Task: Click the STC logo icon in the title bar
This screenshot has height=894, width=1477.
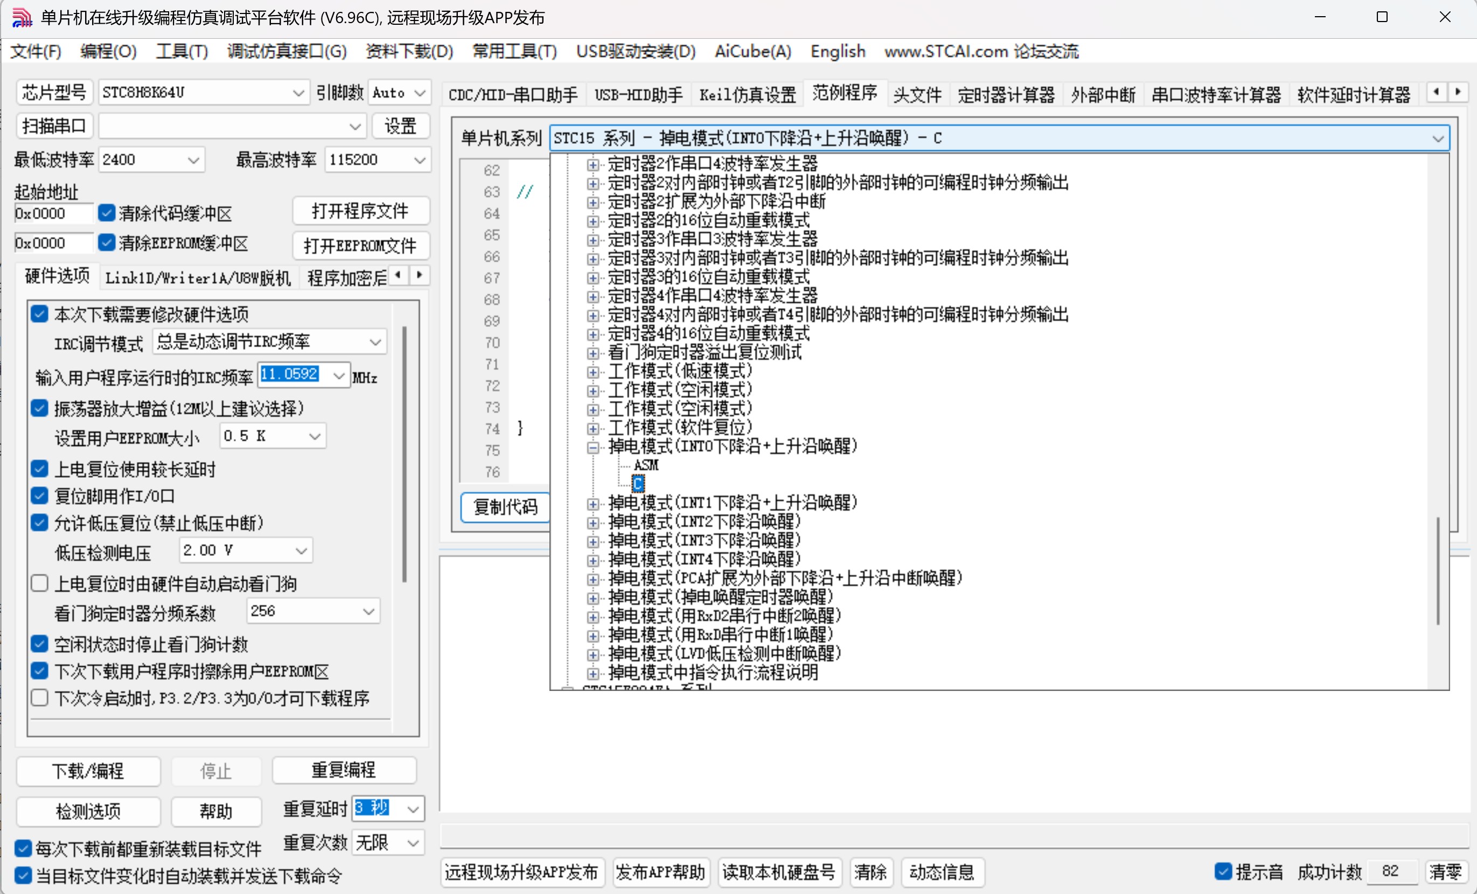Action: pyautogui.click(x=22, y=17)
